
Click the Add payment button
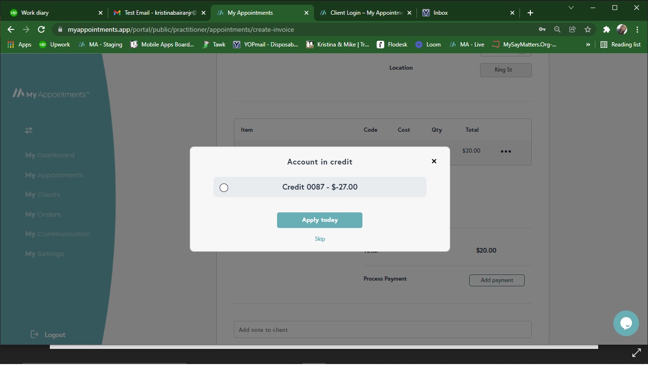pos(497,280)
